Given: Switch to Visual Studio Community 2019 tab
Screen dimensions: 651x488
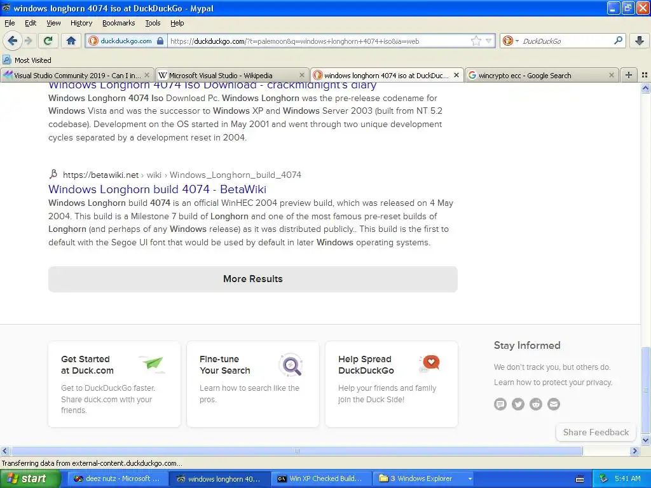Looking at the screenshot, I should 77,75.
